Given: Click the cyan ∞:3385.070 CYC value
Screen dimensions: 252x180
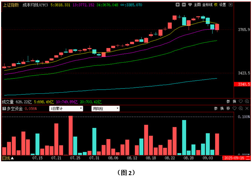Looking at the screenshot, I should point(131,5).
